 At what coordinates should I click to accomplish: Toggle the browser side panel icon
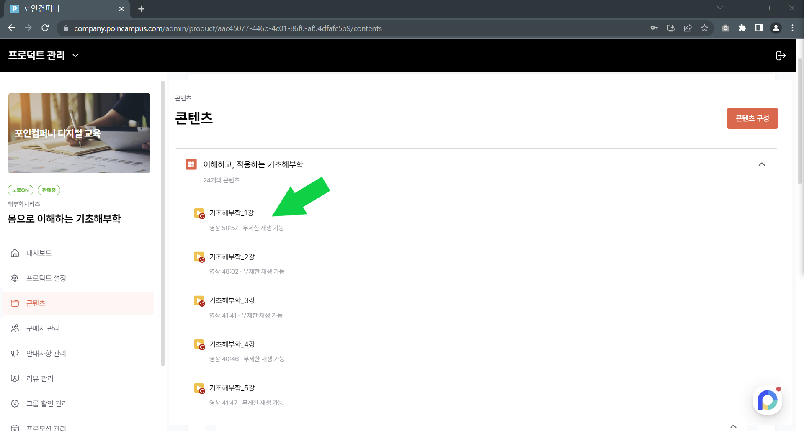click(x=759, y=28)
